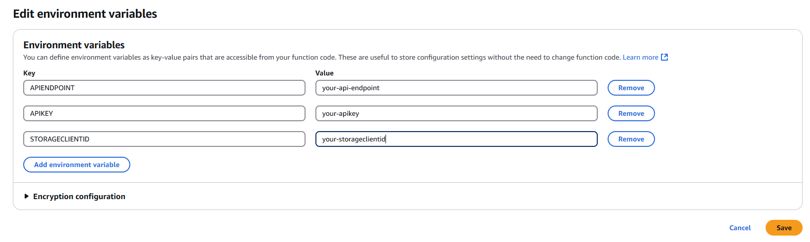
Task: Select the Edit environment variables page title
Action: pyautogui.click(x=85, y=14)
